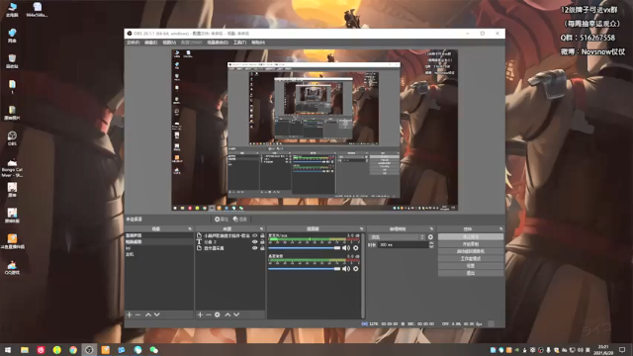
Task: Decrease transition duration with the down arrow
Action: pos(431,246)
